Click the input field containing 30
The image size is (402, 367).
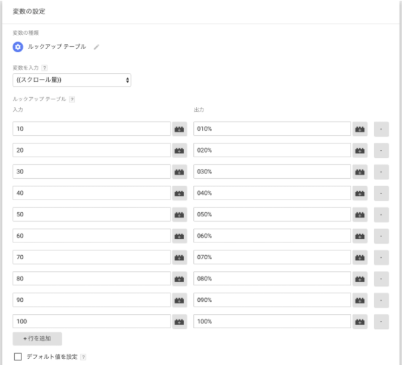pos(92,171)
